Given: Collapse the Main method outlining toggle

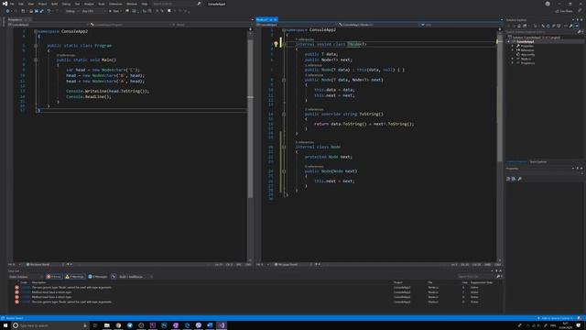Looking at the screenshot, I should click(x=36, y=60).
